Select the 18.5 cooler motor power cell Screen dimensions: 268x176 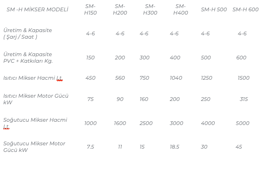174,147
